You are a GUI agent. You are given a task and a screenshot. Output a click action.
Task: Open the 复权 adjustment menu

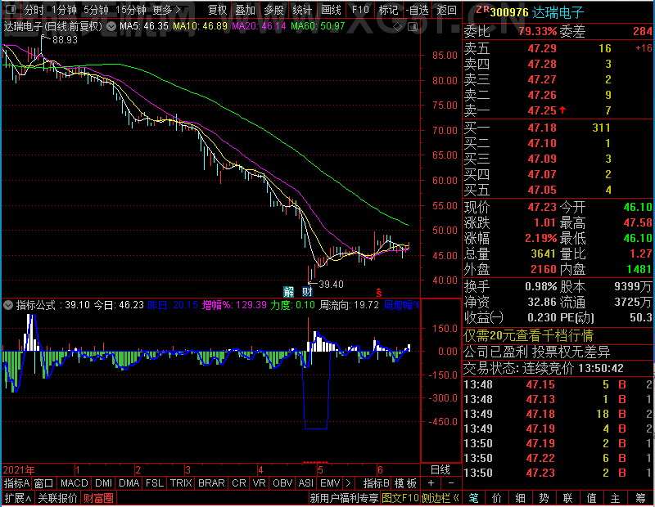point(217,10)
